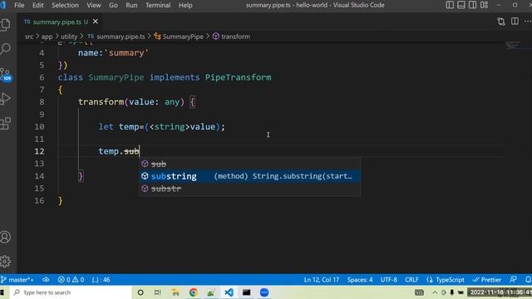532x299 pixels.
Task: Place cursor on line 10 let temp
Action: pyautogui.click(x=161, y=127)
